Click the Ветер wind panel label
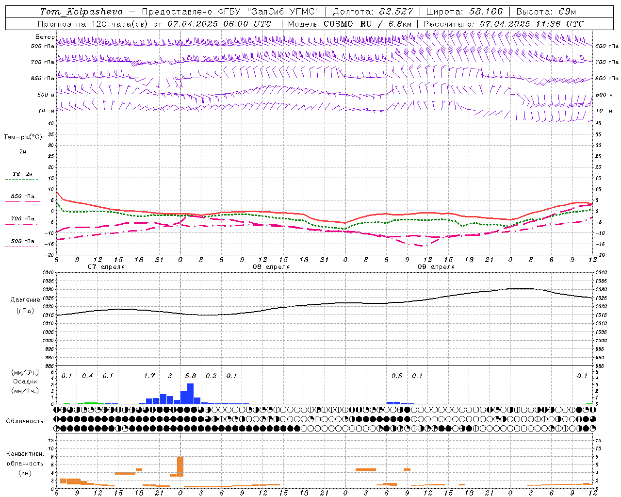The image size is (621, 497). 45,37
